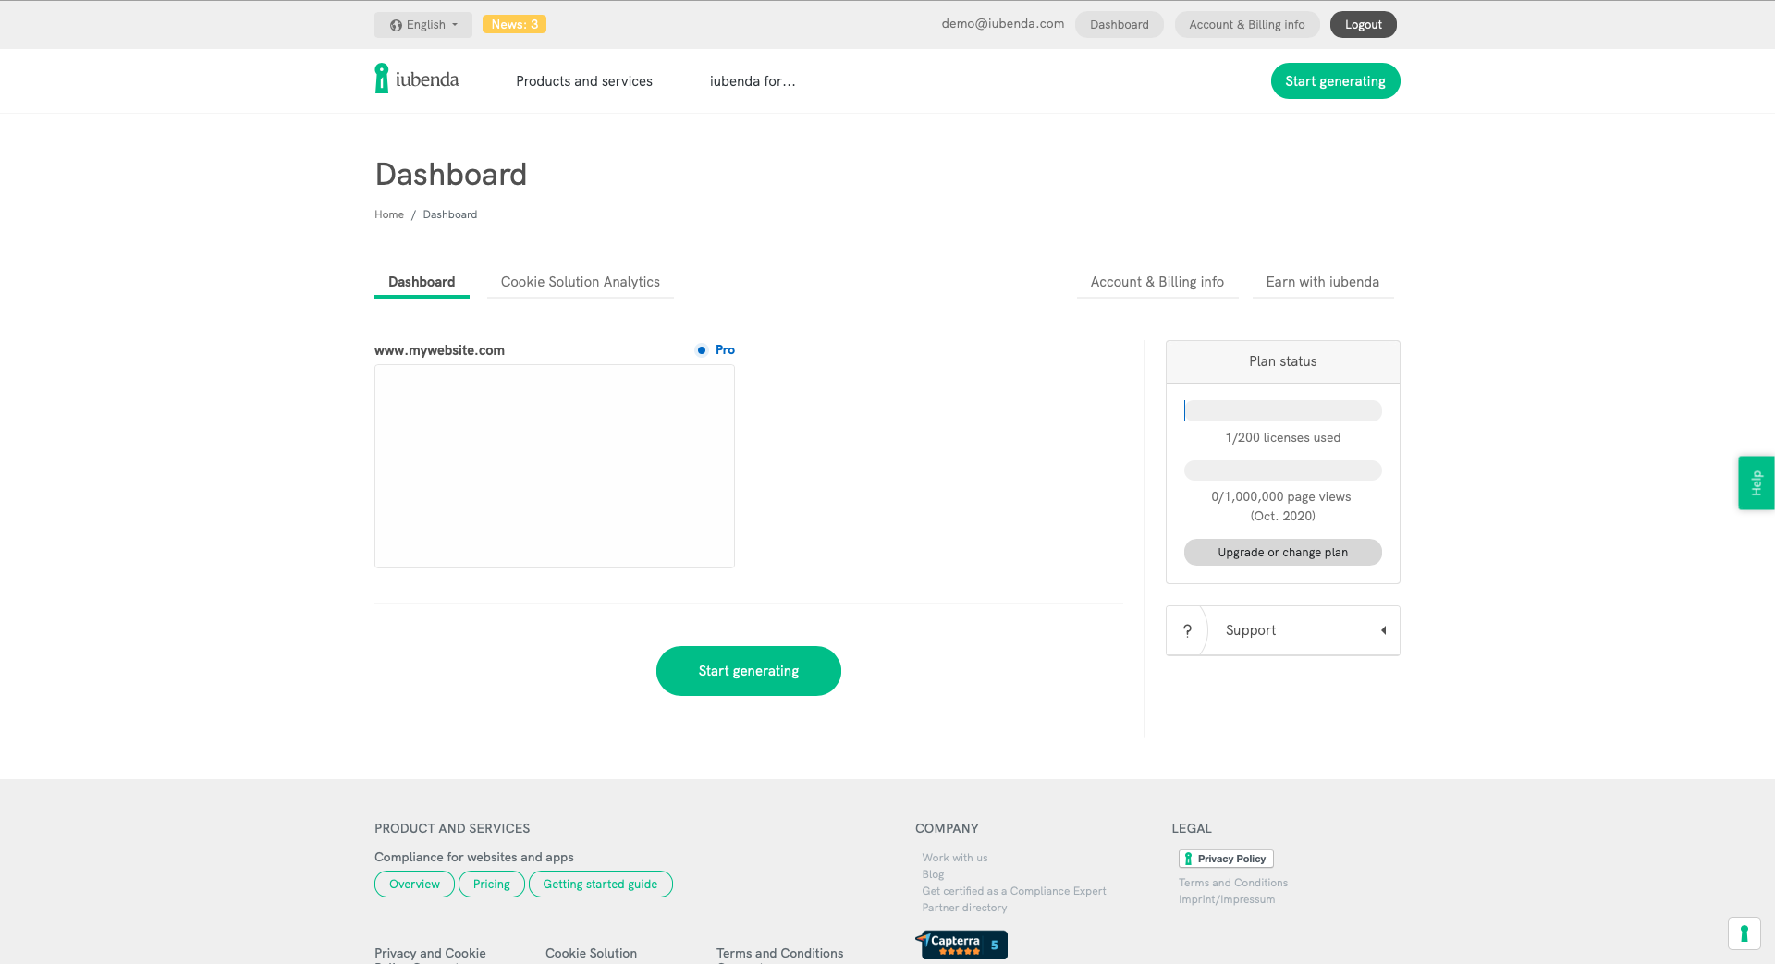
Task: Open the Products and services menu
Action: 584,81
